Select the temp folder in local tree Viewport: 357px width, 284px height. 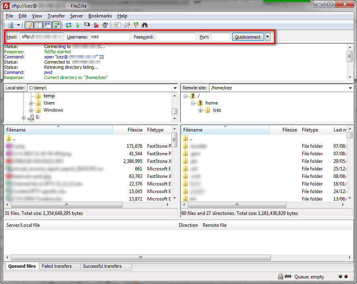pos(49,96)
